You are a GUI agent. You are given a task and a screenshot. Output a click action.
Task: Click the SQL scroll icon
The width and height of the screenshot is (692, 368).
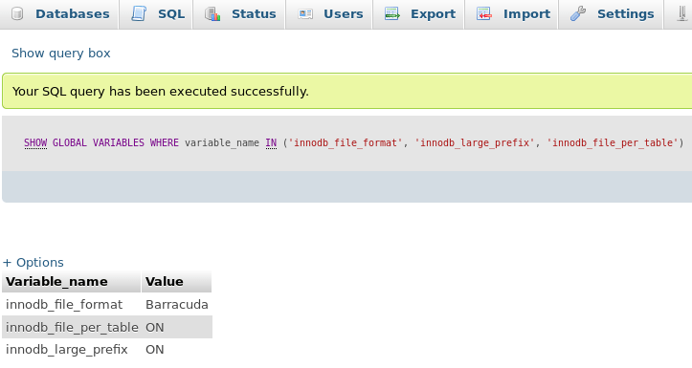tap(139, 14)
